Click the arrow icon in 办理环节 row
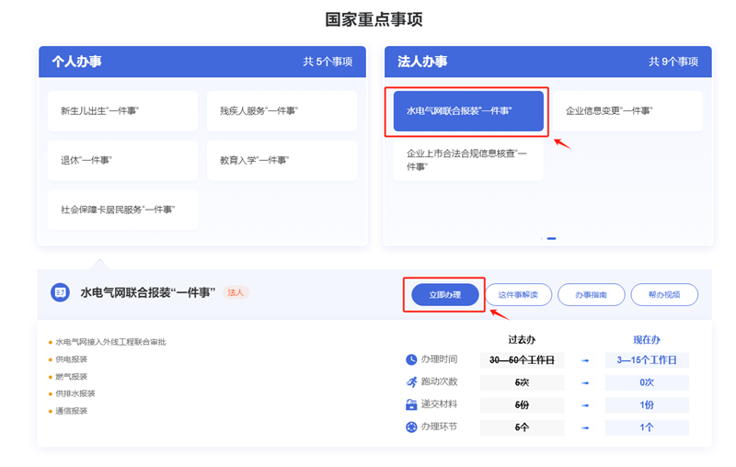The height and width of the screenshot is (467, 736). (585, 427)
